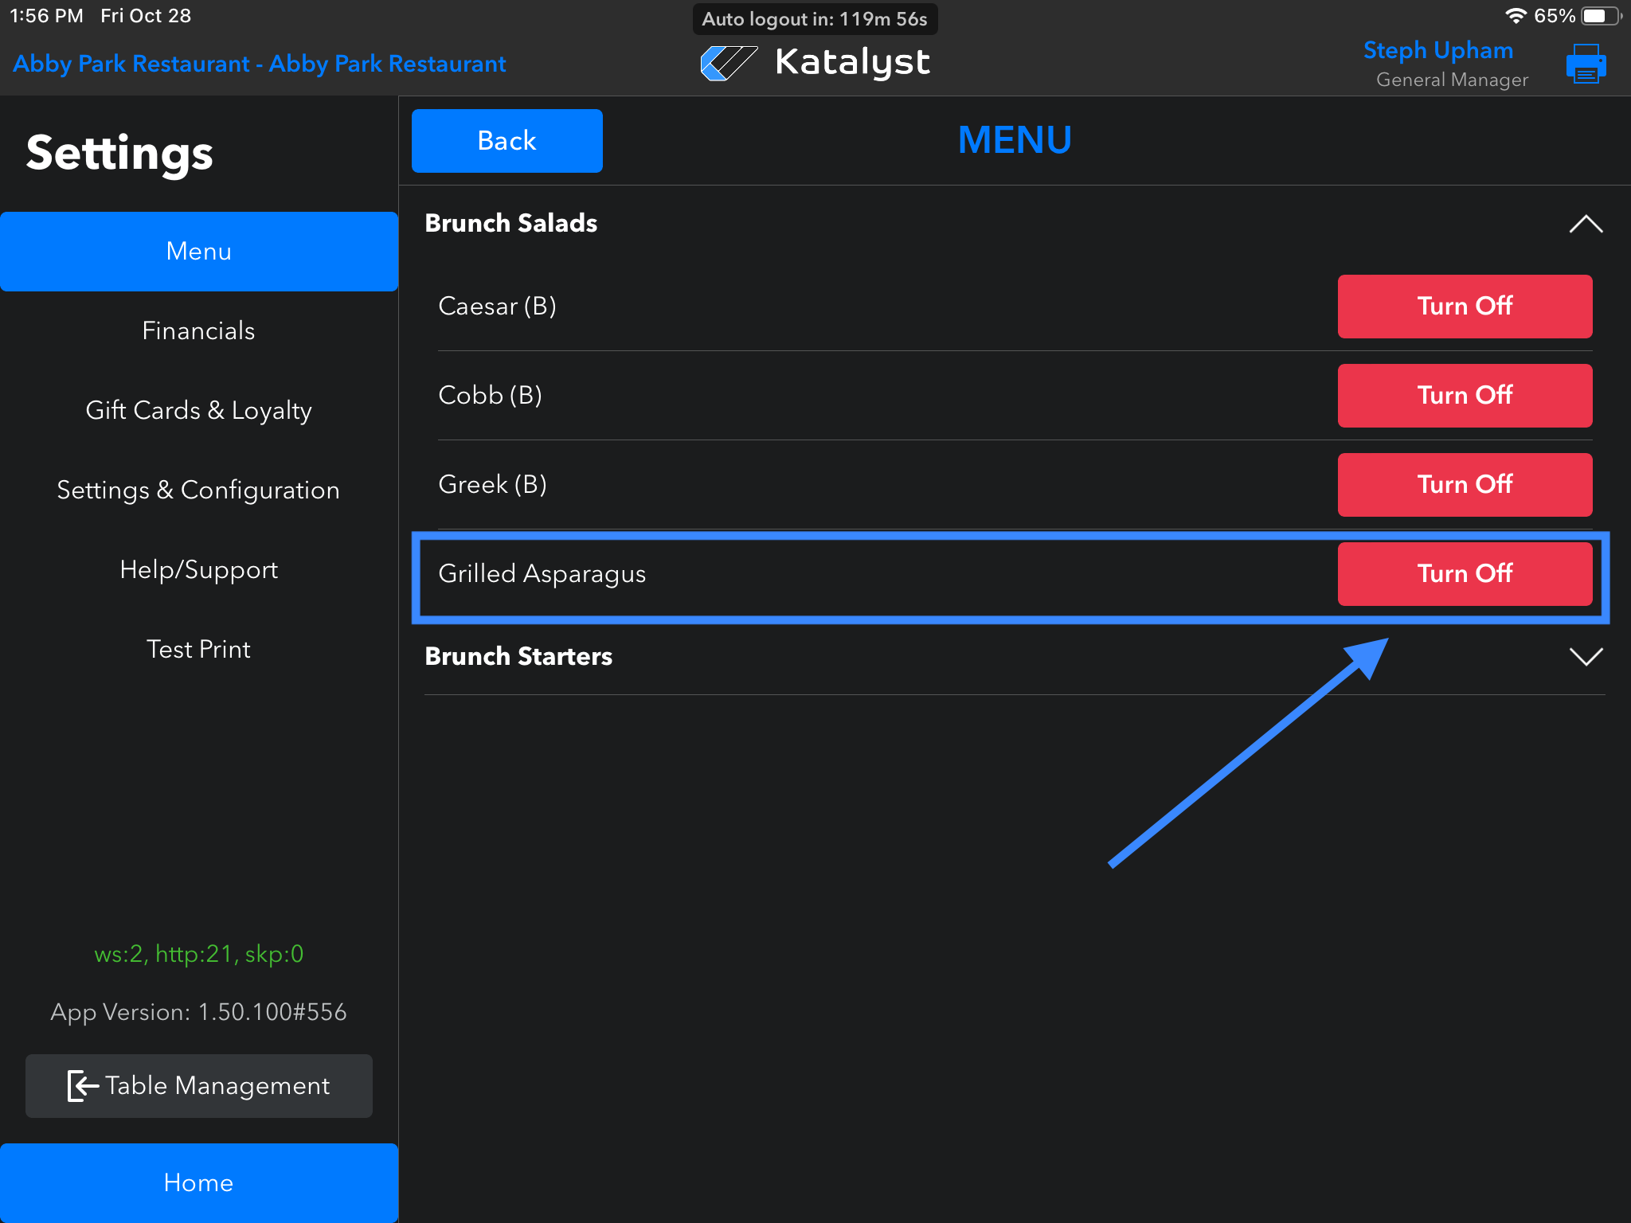Select Gift Cards & Loyalty menu
1631x1223 pixels.
198,411
